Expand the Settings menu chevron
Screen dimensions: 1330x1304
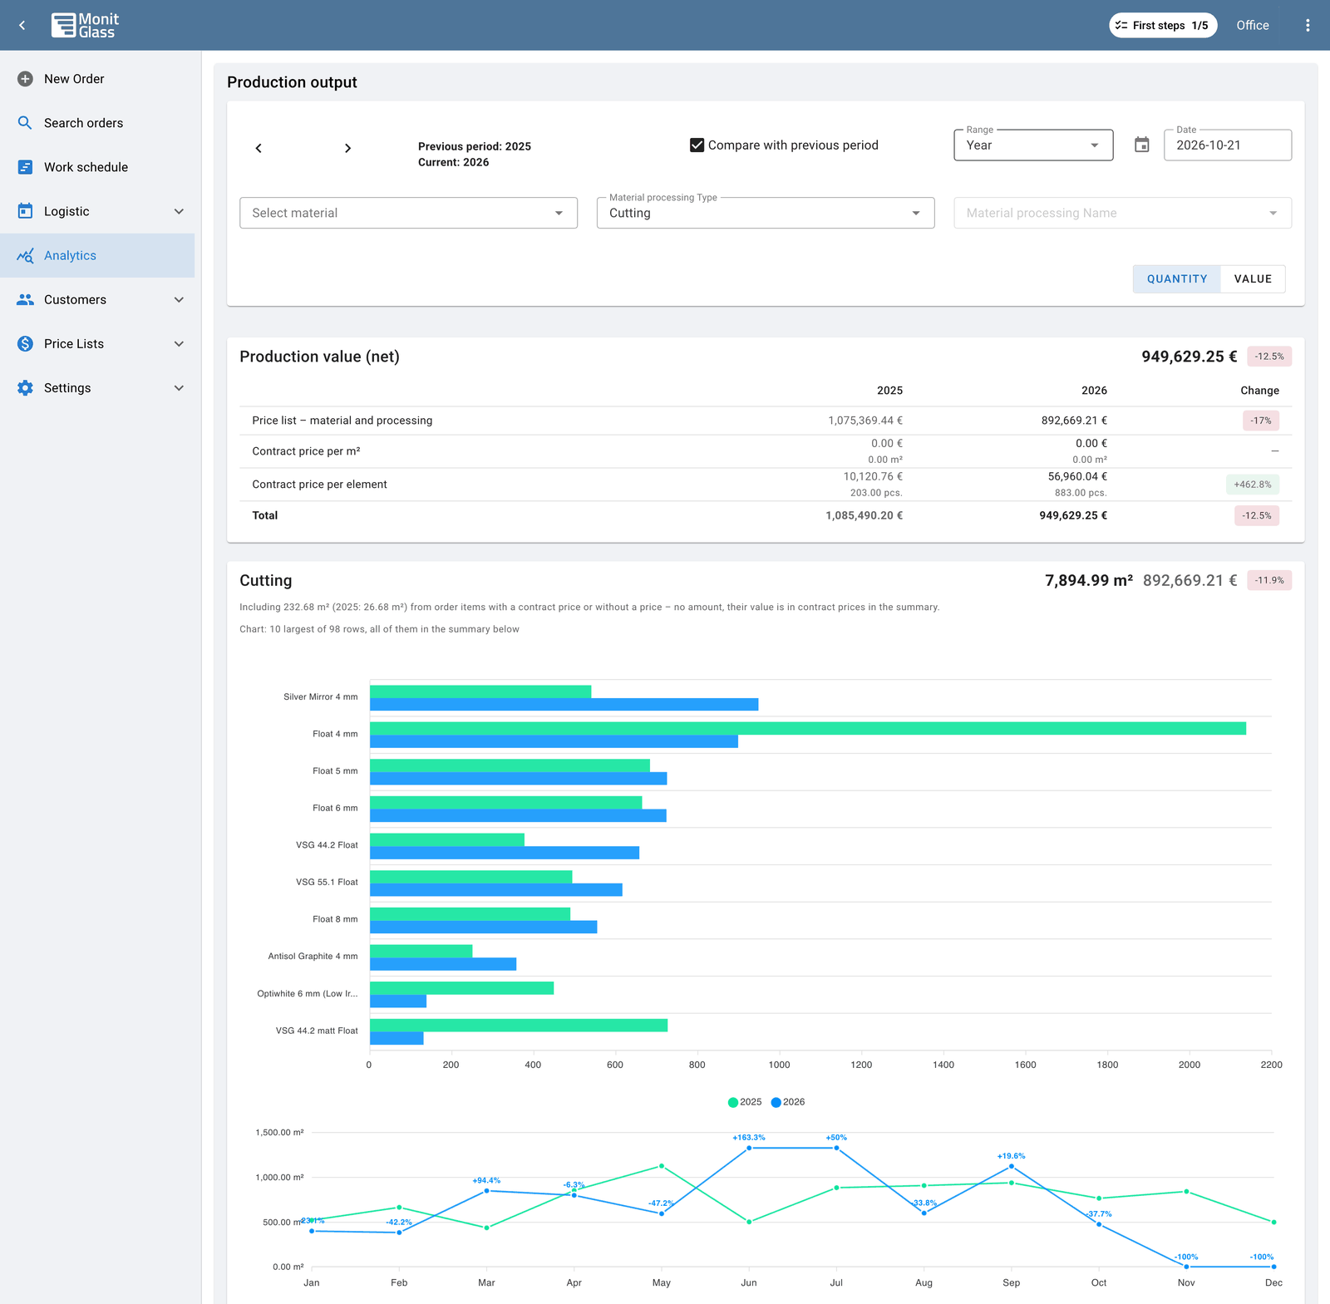pos(179,387)
